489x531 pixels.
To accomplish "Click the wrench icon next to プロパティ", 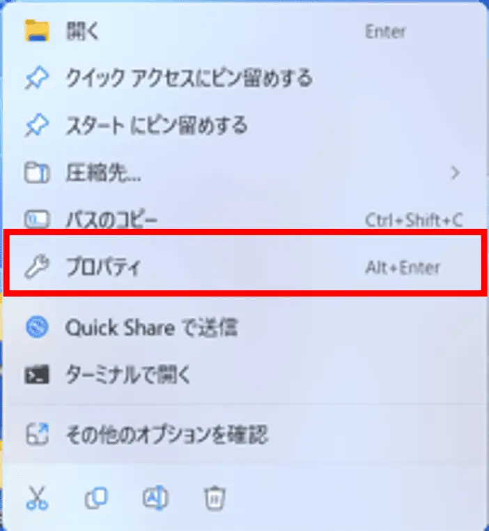I will pyautogui.click(x=37, y=267).
